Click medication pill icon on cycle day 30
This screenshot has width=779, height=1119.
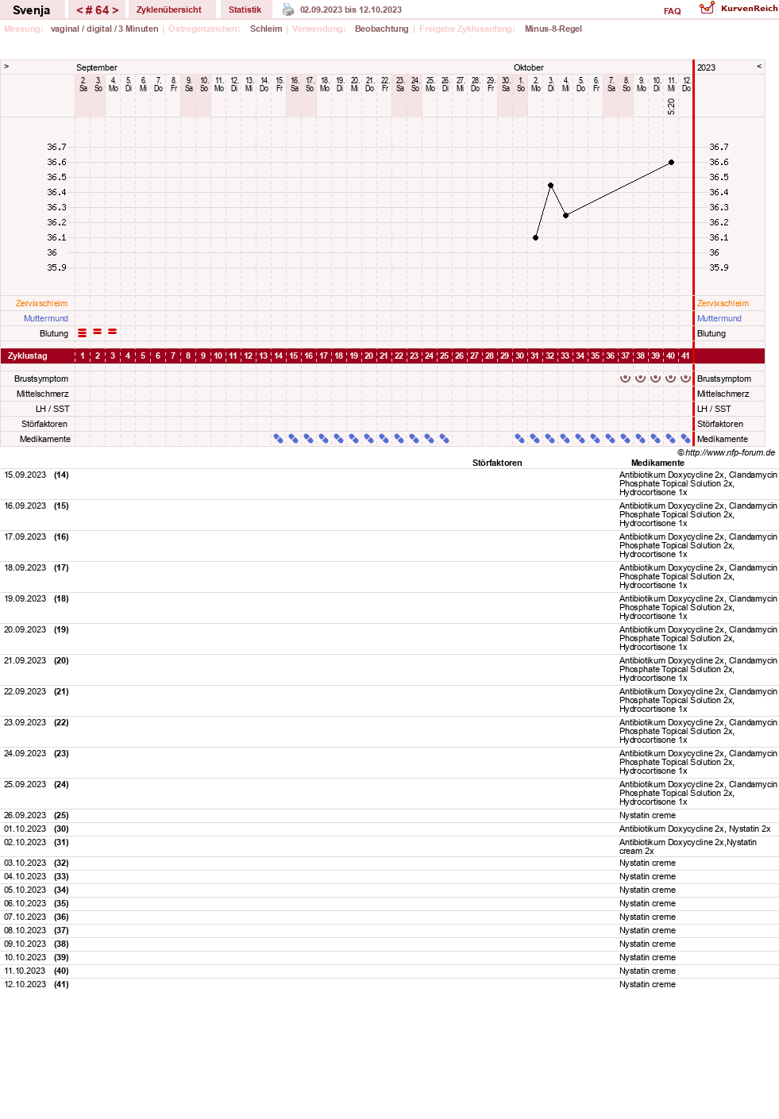(519, 438)
